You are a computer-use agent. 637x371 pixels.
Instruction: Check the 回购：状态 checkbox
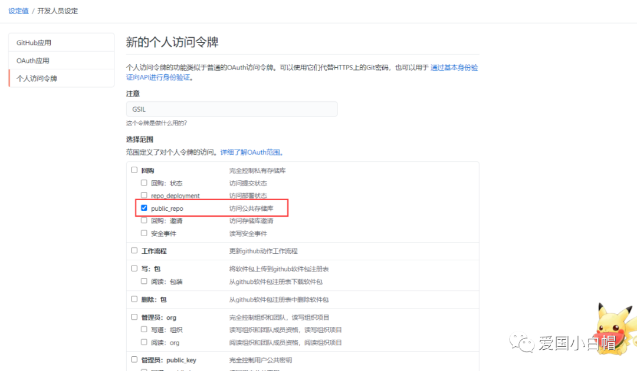tap(145, 183)
